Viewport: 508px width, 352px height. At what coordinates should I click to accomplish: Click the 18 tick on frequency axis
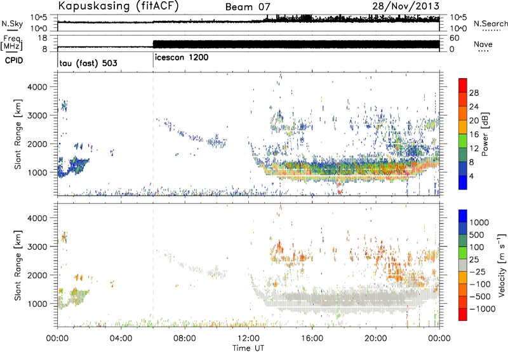pyautogui.click(x=43, y=38)
